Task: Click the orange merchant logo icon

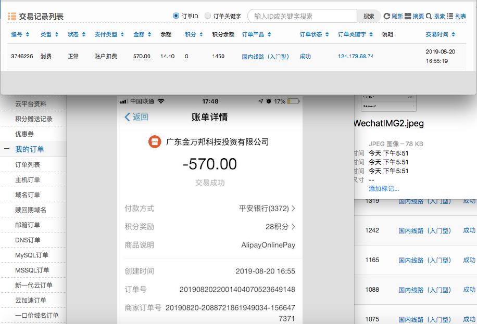Action: click(x=154, y=141)
